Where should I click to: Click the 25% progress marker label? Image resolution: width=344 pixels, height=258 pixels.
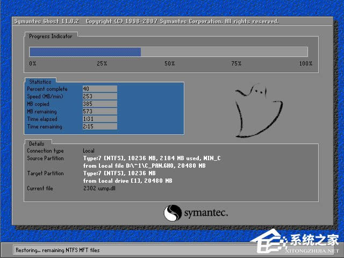102,63
